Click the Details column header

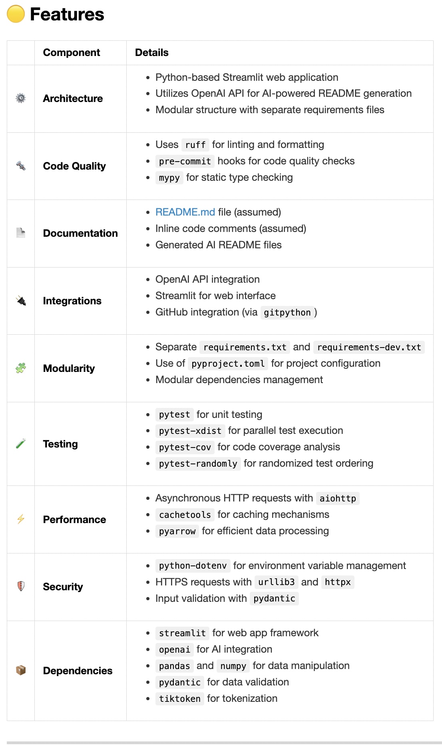coord(152,52)
